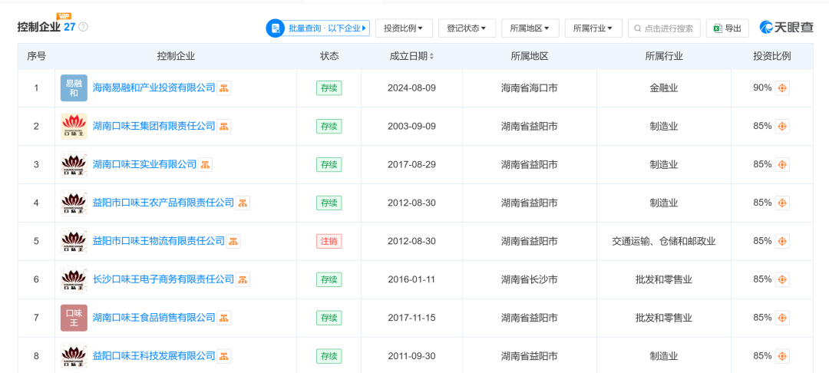Click the 湖南省长沙市 region cell
The width and height of the screenshot is (829, 373).
click(529, 279)
